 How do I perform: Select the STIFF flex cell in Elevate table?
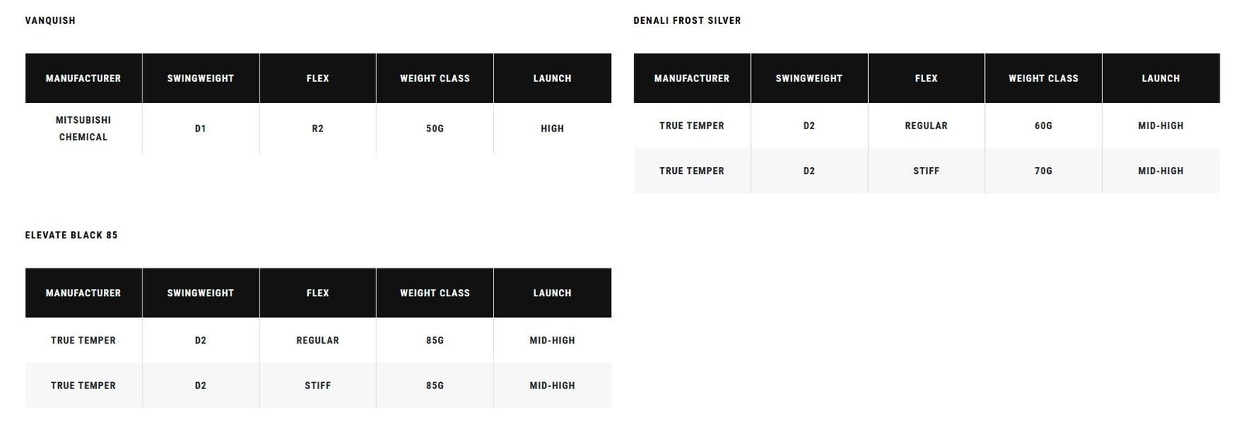tap(317, 385)
